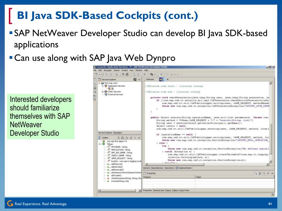Click Outline horizontal scrollbar right arrow
The image size is (282, 211).
[x=140, y=191]
